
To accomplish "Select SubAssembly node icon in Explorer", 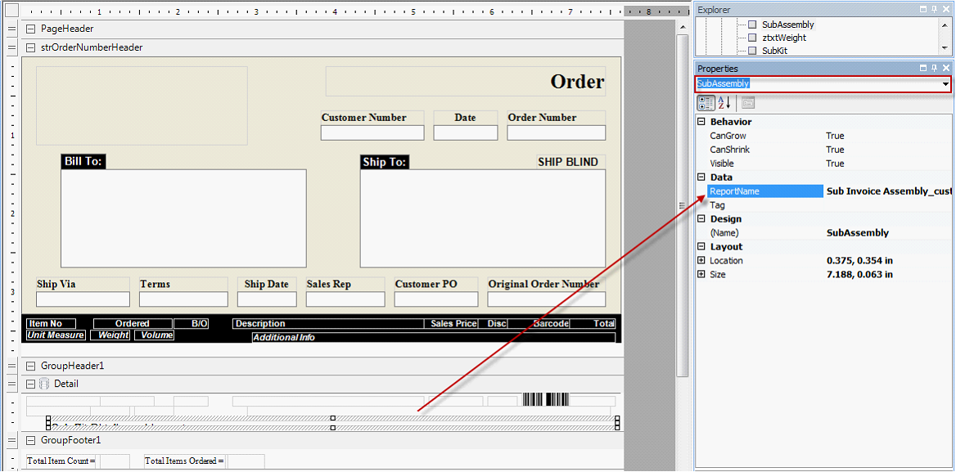I will point(752,25).
